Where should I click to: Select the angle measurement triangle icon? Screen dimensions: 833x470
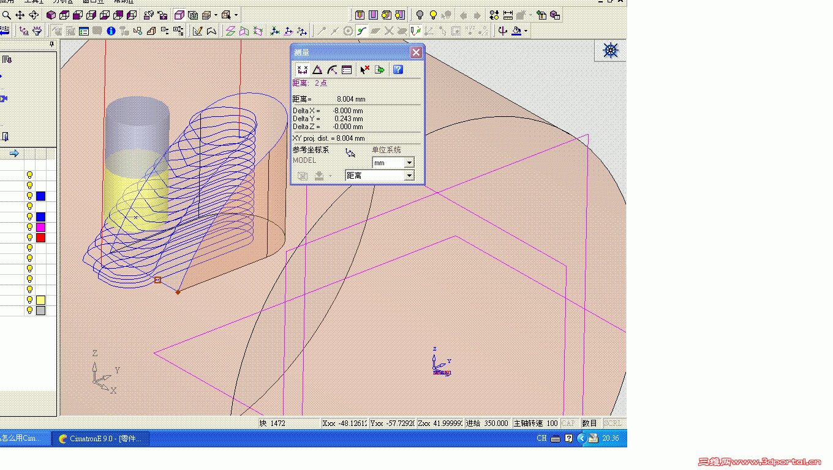[x=317, y=70]
